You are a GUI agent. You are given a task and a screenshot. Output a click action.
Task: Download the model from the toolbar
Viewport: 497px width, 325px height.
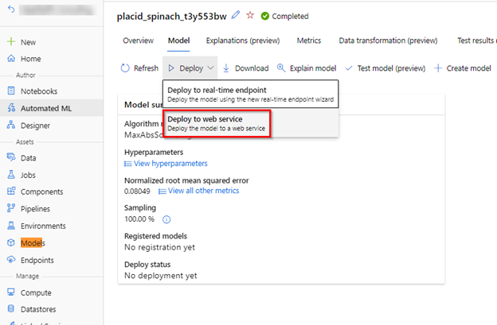click(245, 68)
